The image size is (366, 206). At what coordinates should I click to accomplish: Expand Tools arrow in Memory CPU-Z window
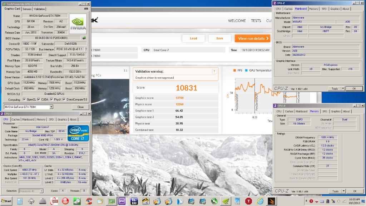coord(343,191)
